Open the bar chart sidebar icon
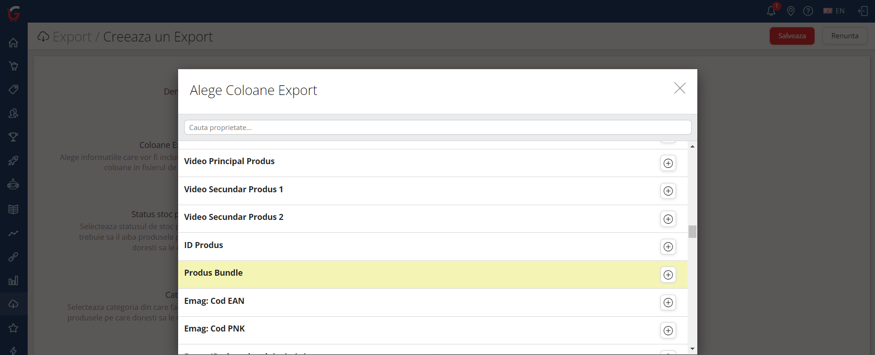The height and width of the screenshot is (355, 875). 13,280
